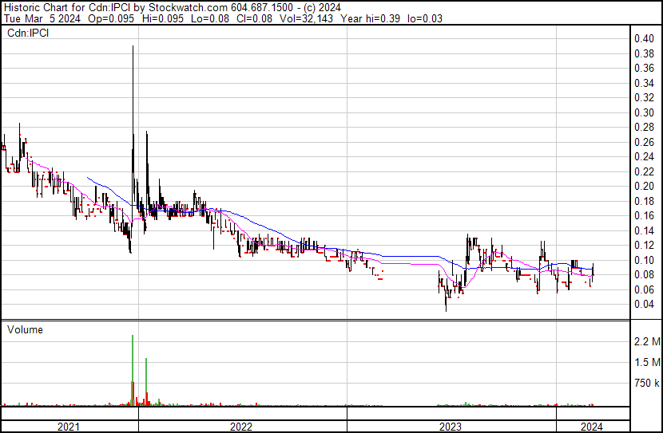Select the 2024 year label on timeline
Viewport: 663px width, 433px height.
pos(591,427)
